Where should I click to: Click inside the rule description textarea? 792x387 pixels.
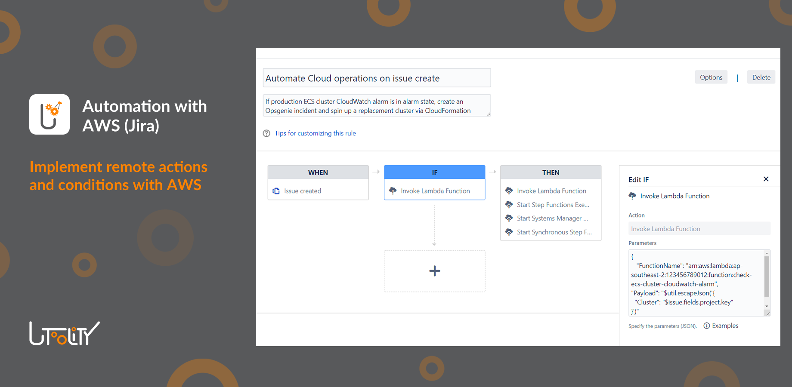click(x=377, y=105)
